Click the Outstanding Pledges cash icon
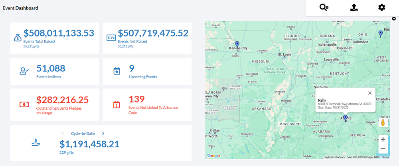 point(24,104)
